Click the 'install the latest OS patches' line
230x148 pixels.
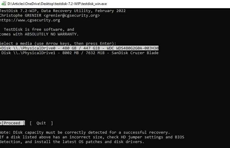72,142
